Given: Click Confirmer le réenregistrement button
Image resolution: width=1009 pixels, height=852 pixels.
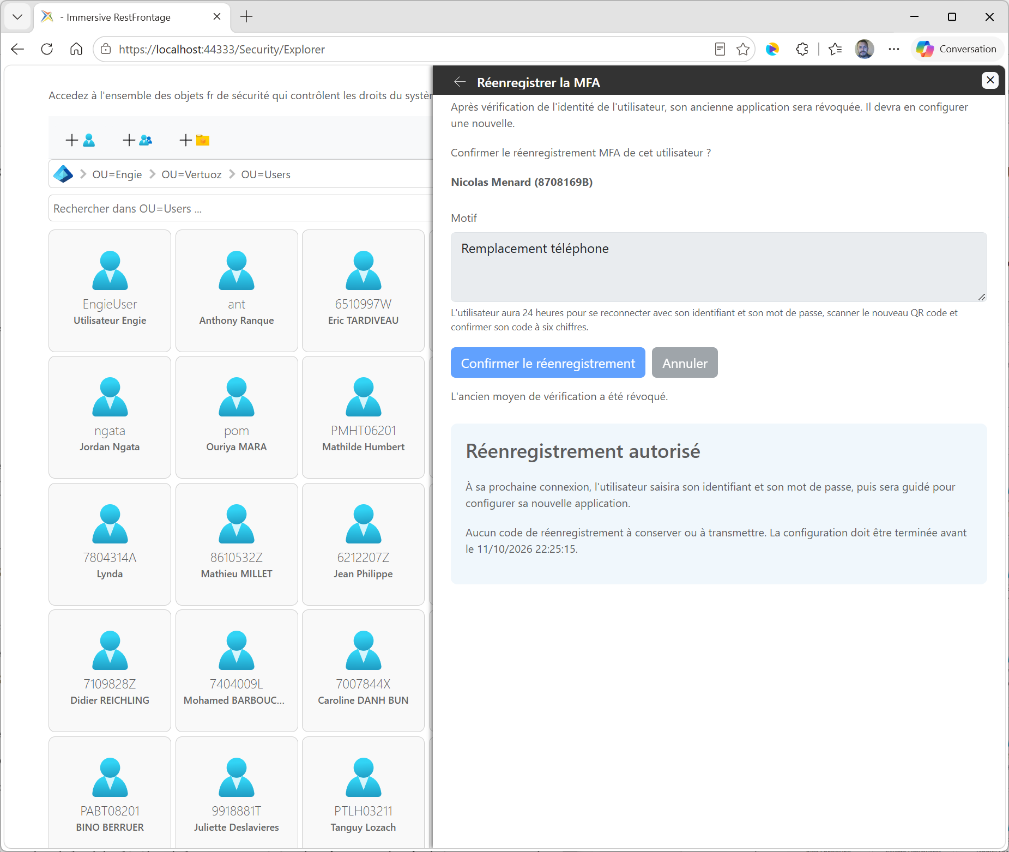Looking at the screenshot, I should click(548, 362).
